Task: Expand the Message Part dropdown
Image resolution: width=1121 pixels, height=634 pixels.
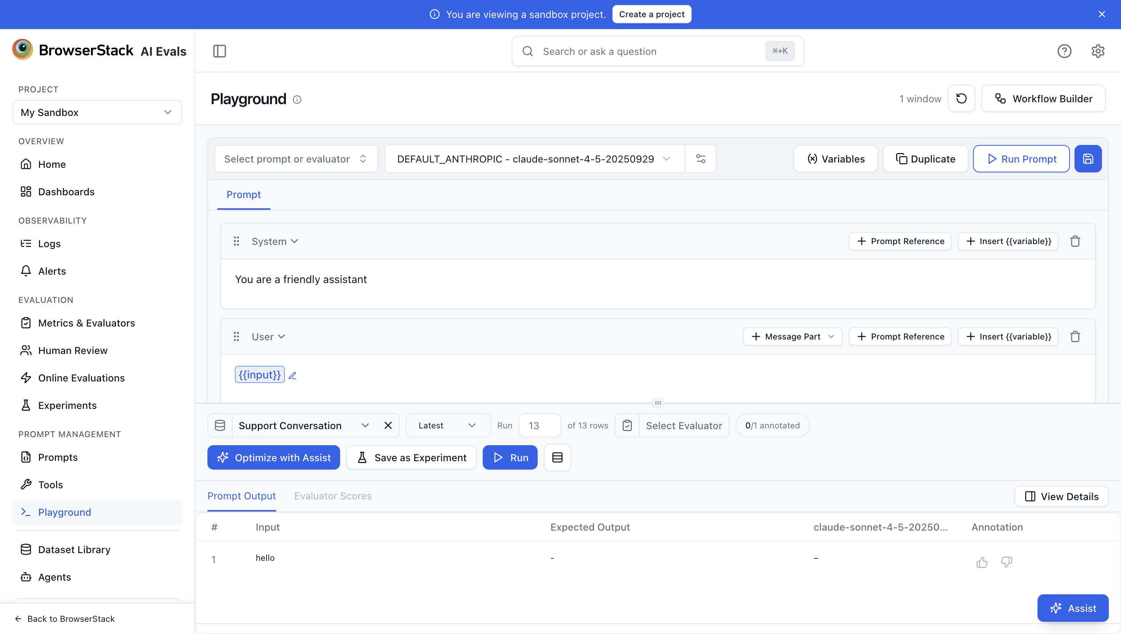Action: point(792,336)
